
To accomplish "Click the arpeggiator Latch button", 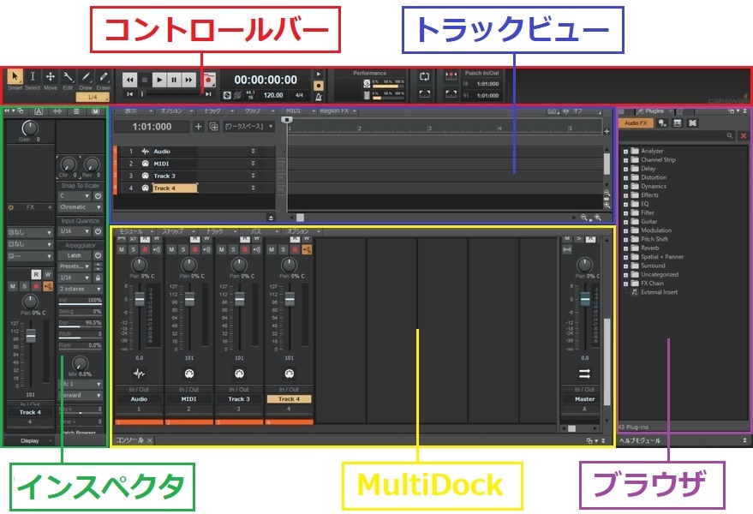I will [x=75, y=255].
